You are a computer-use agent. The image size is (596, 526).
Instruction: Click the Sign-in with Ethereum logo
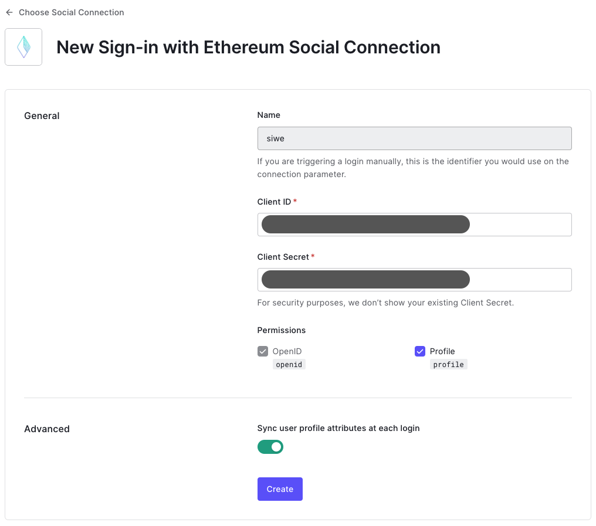point(23,47)
